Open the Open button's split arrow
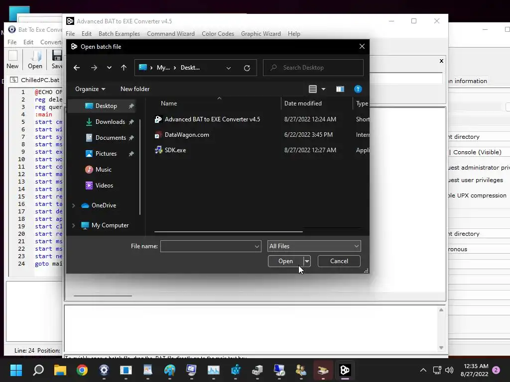This screenshot has height=382, width=510. coord(307,261)
